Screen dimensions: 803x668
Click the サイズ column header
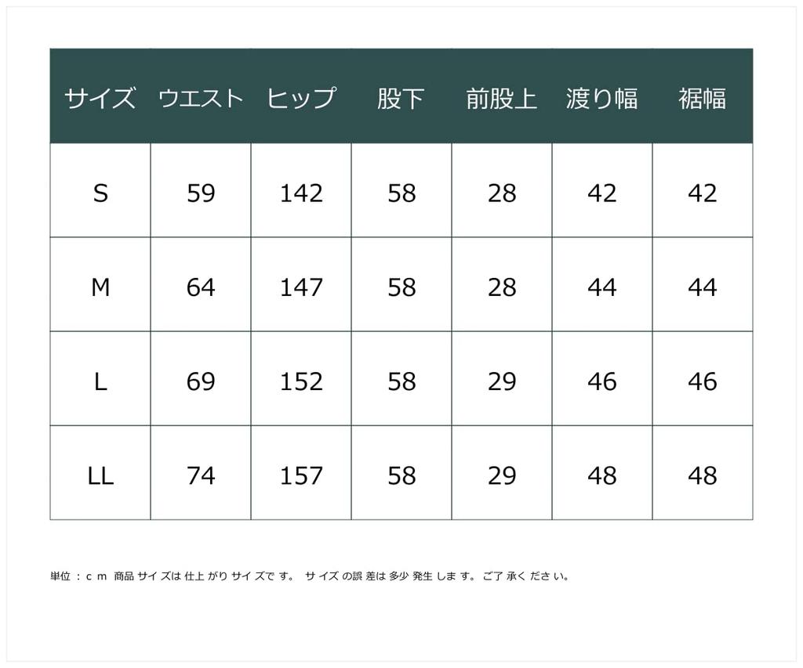point(100,98)
